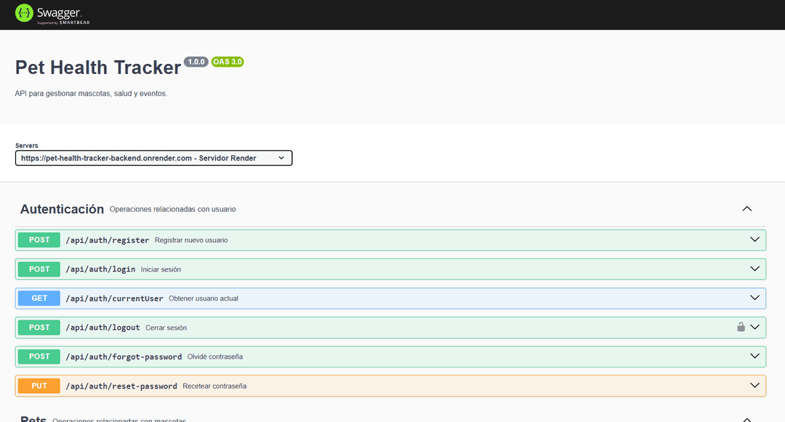
Task: Click the Autenticación section header
Action: (62, 208)
